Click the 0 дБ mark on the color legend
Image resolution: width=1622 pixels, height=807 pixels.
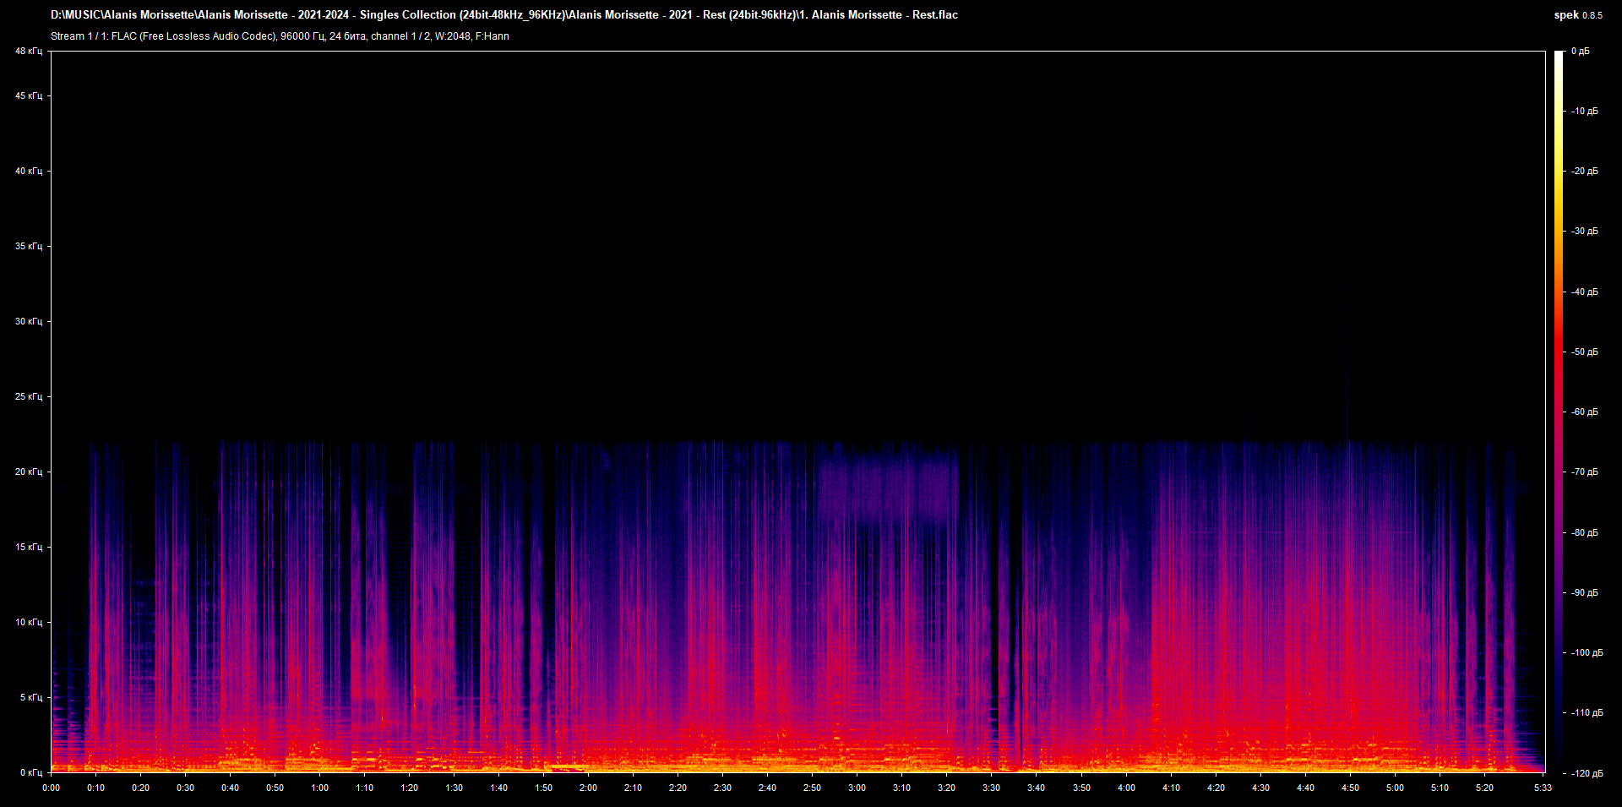coord(1581,51)
